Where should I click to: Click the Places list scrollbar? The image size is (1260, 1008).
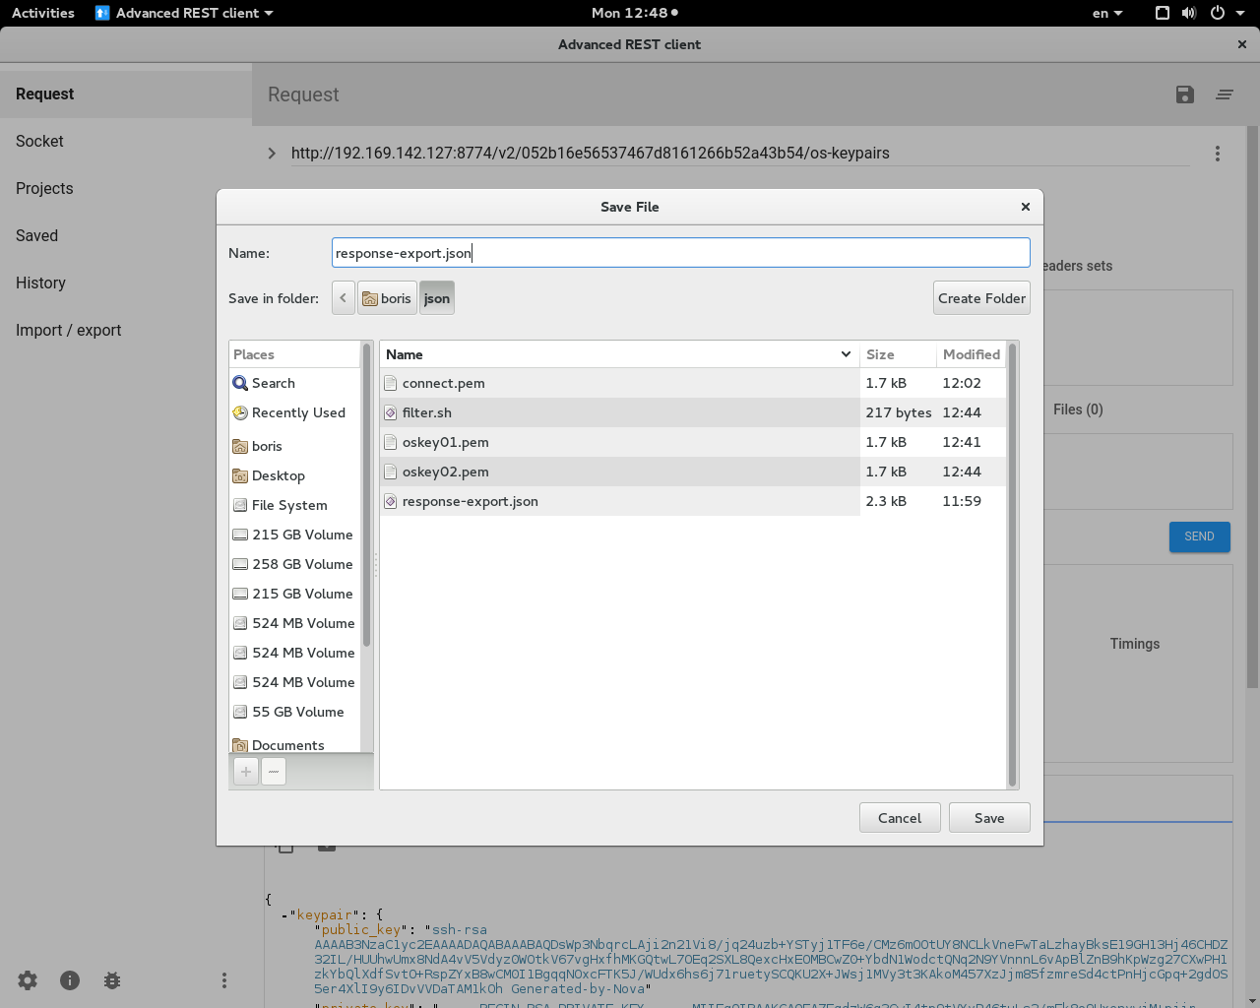[x=367, y=495]
